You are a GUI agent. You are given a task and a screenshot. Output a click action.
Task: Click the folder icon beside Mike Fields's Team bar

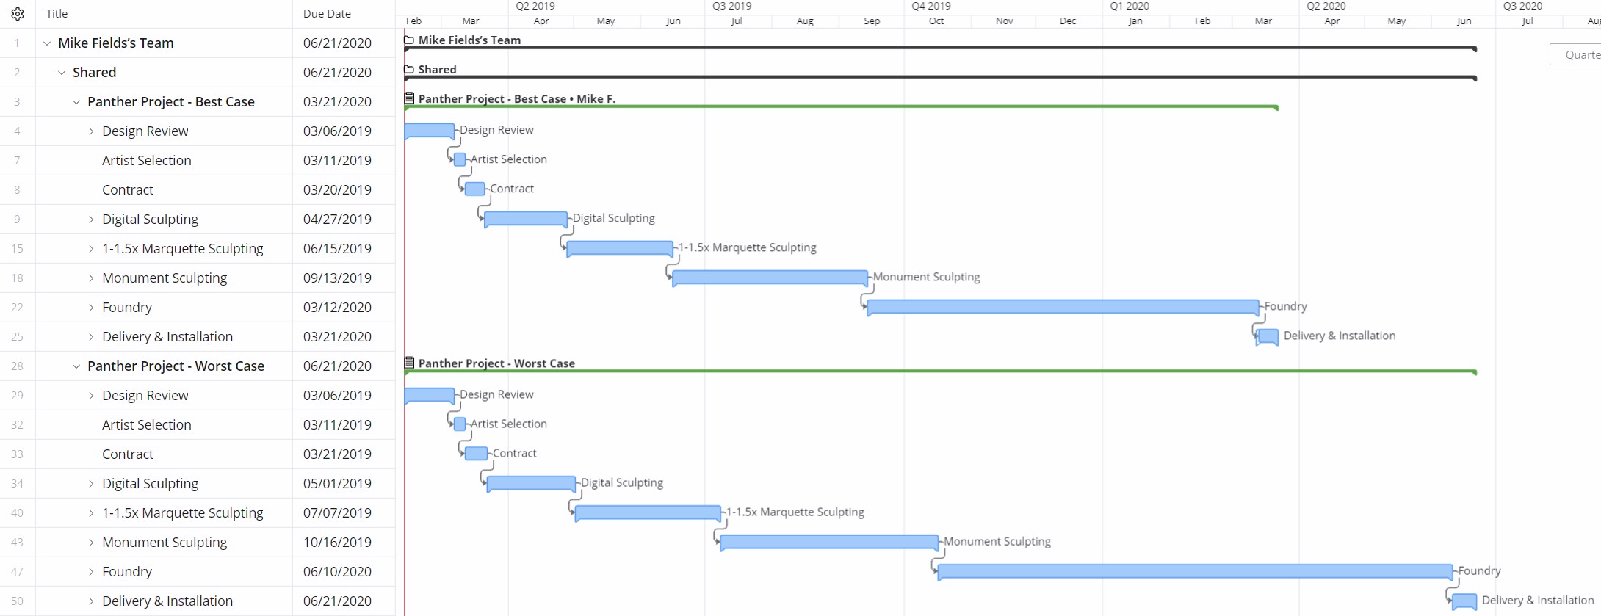click(409, 40)
